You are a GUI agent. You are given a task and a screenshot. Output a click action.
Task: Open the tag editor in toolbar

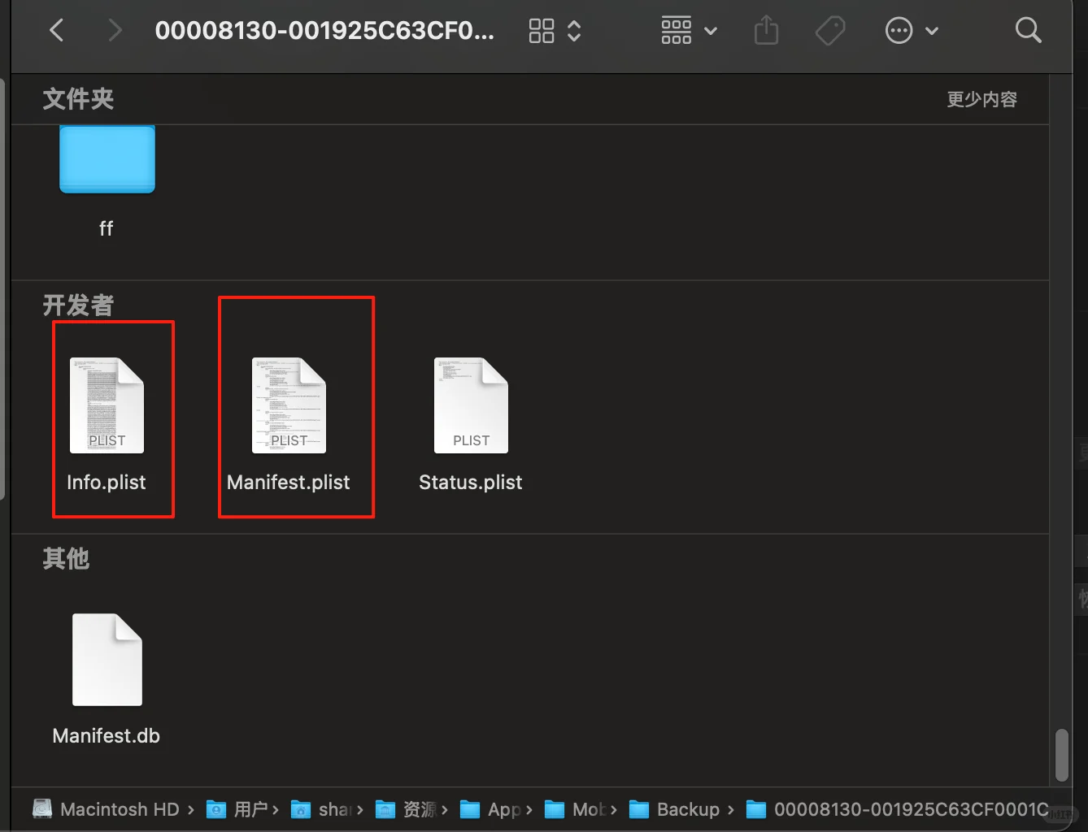point(830,31)
